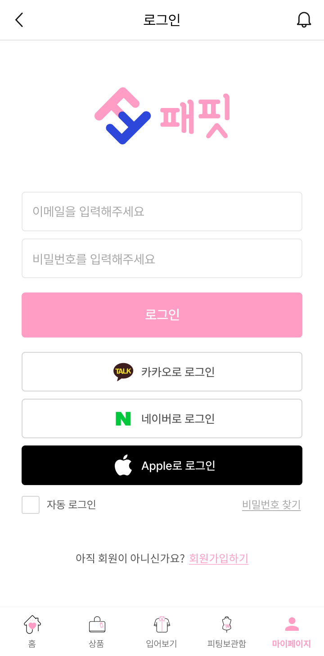
Task: Tap the shirt 입어보기 icon
Action: 162,625
